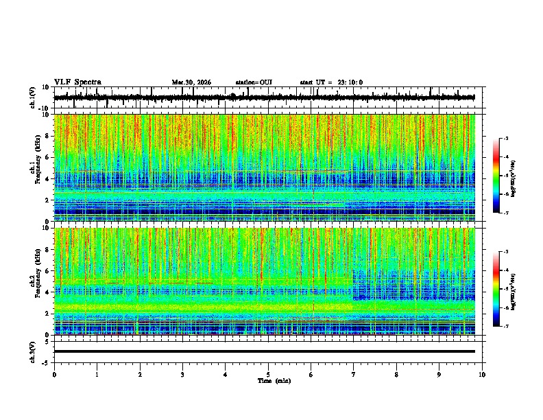Click time axis tick label '6'

pos(311,375)
